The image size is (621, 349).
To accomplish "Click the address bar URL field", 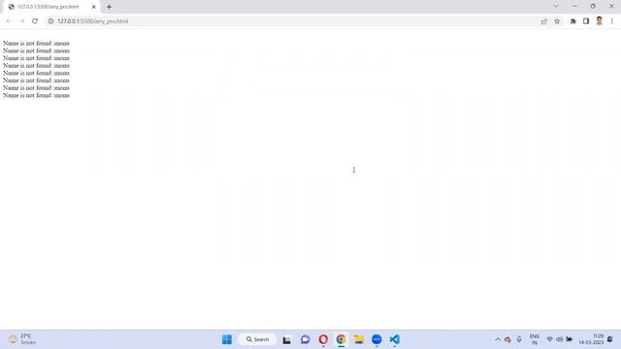I will point(293,21).
